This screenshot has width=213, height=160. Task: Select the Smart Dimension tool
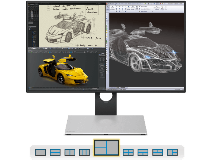coord(112,8)
